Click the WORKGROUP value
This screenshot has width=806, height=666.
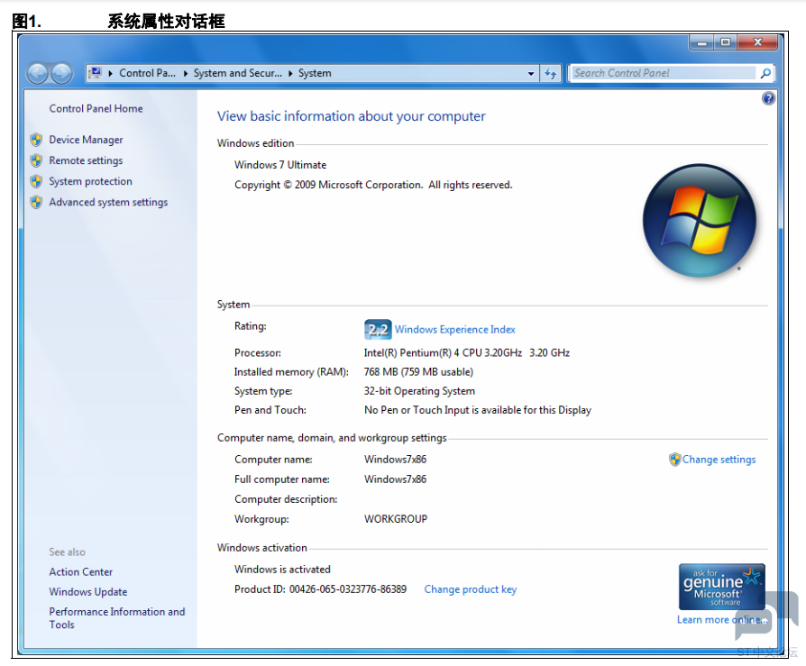396,519
